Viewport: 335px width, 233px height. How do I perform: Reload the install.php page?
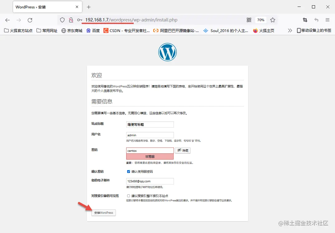pos(30,20)
